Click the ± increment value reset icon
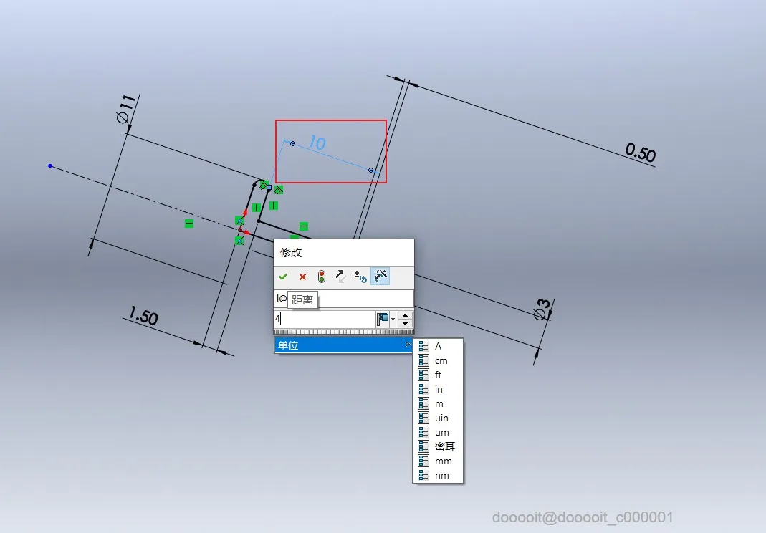766x533 pixels. [360, 277]
